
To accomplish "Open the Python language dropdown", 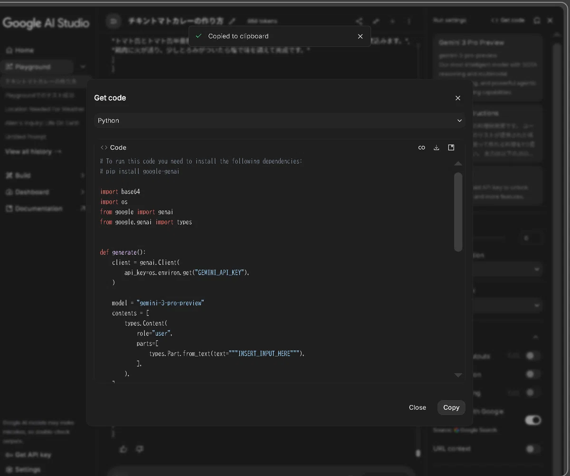I will 279,121.
